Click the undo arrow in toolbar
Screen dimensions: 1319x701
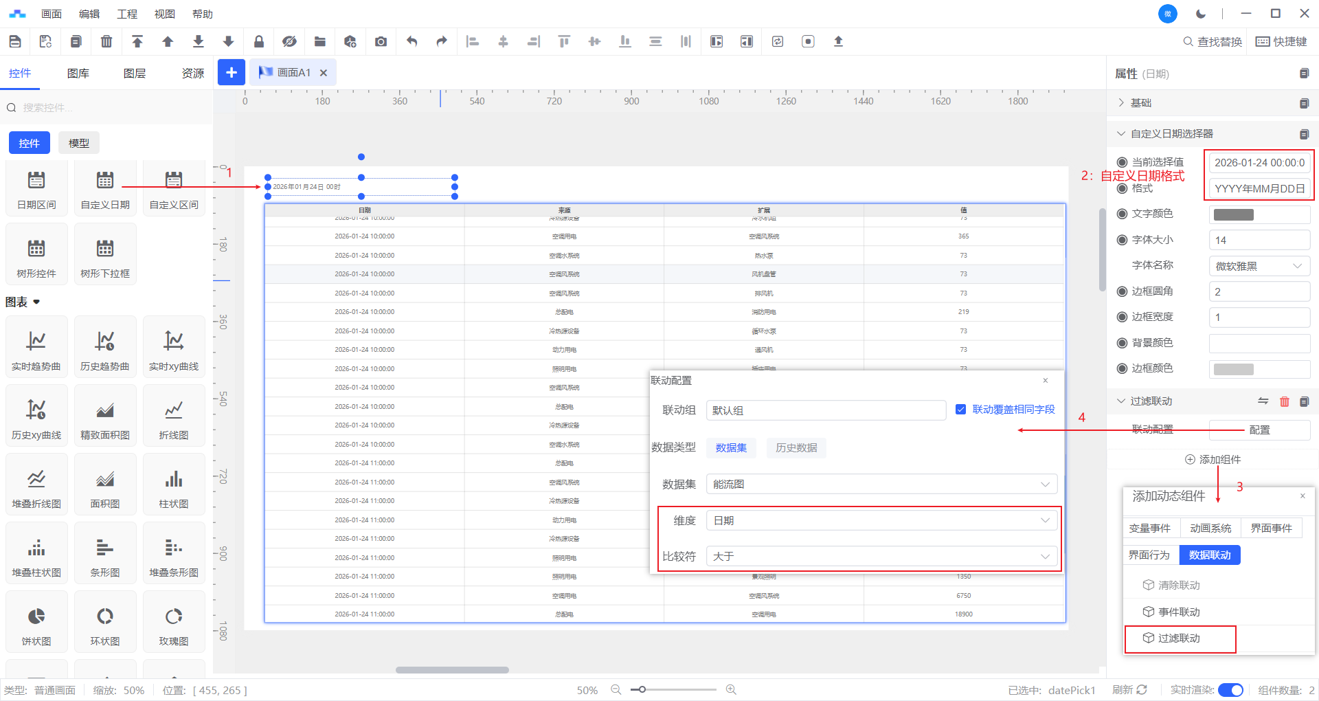pos(412,42)
